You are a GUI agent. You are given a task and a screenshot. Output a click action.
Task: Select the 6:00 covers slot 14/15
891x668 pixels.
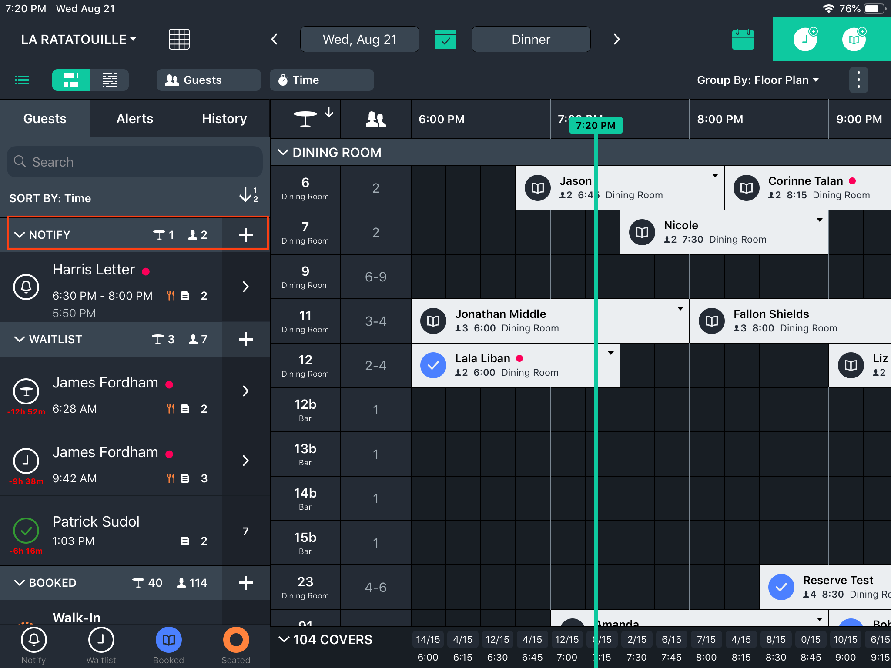428,639
